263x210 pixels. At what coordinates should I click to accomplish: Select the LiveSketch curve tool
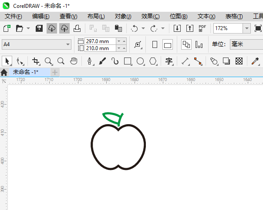coord(115,61)
